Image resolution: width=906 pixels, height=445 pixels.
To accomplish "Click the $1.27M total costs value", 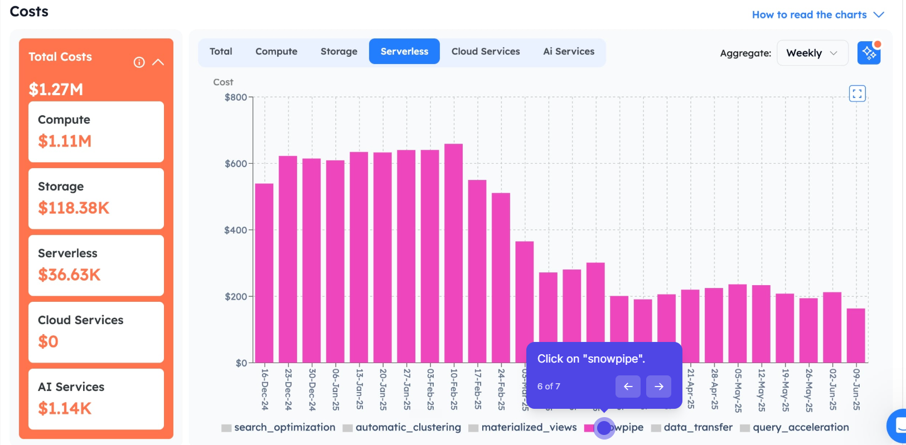I will click(56, 89).
